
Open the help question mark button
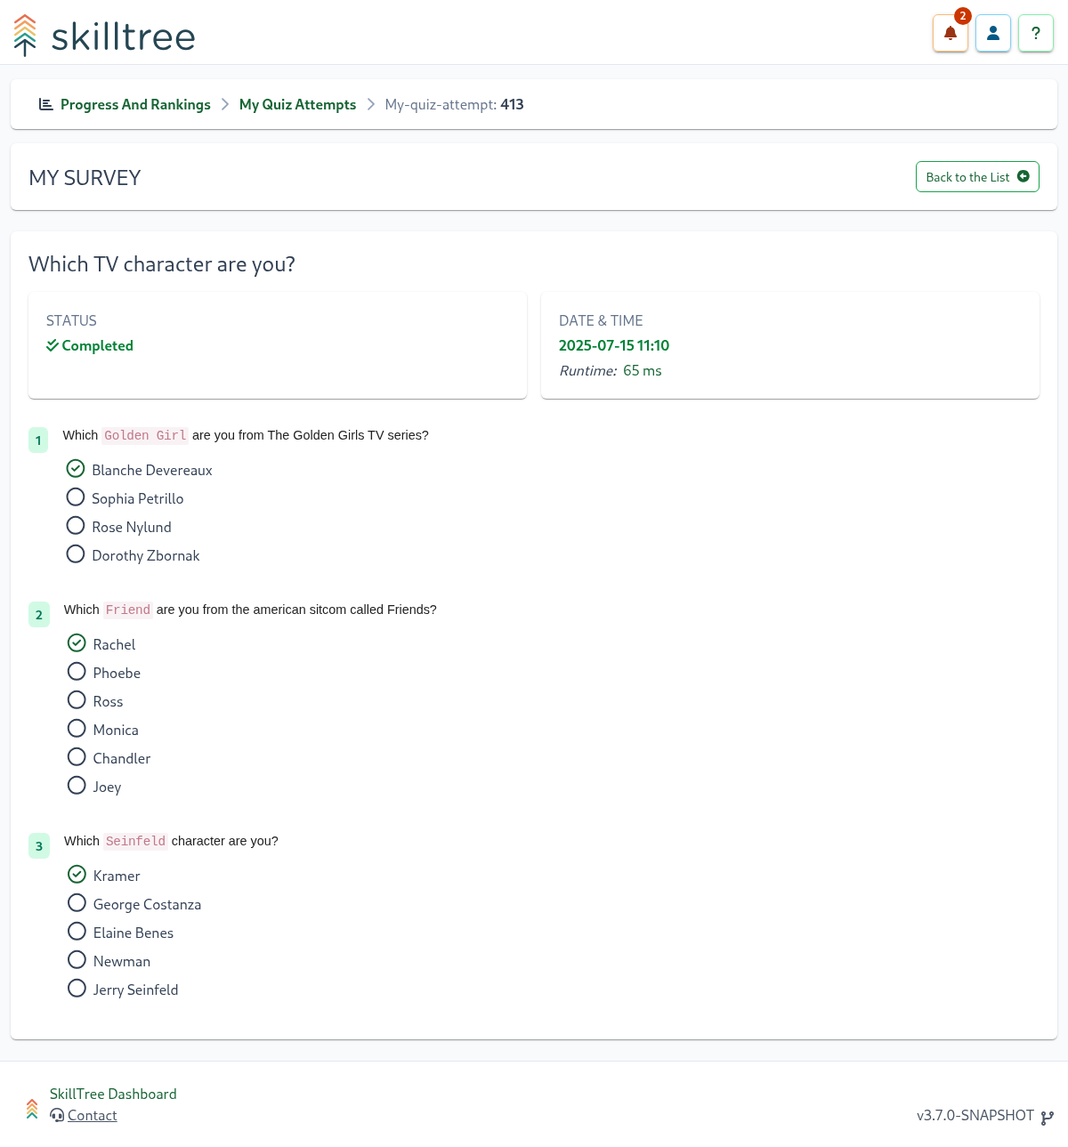tap(1036, 34)
